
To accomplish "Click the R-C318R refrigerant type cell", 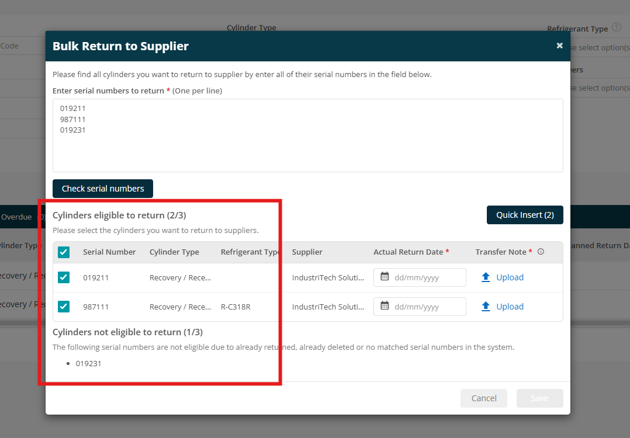I will click(x=236, y=307).
